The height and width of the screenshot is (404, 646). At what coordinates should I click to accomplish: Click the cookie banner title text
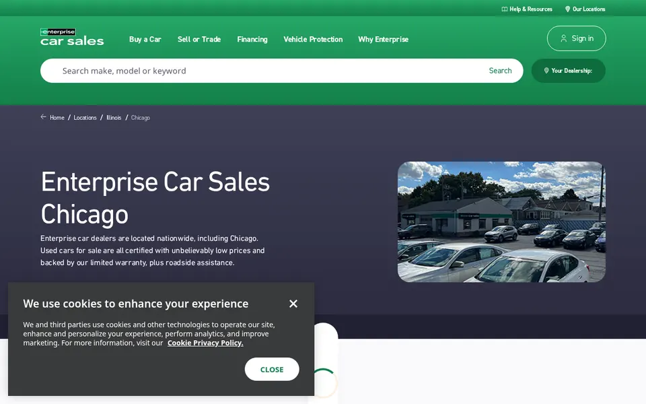[135, 304]
